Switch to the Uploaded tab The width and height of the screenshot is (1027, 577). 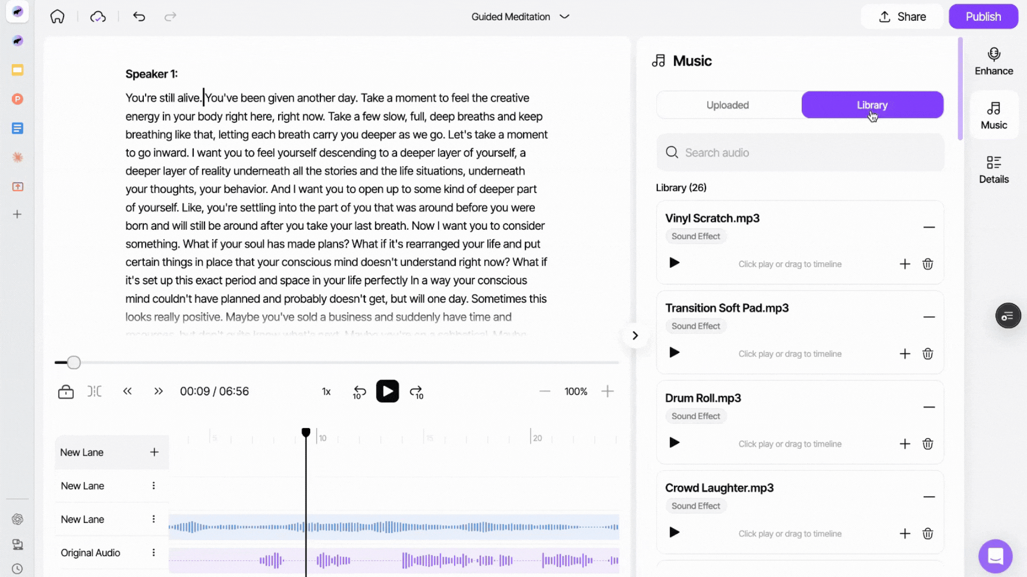pyautogui.click(x=727, y=105)
